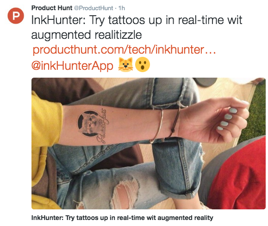Screen dimensions: 268x226
Task: Click the light blue painted nails
Action: pos(226,118)
